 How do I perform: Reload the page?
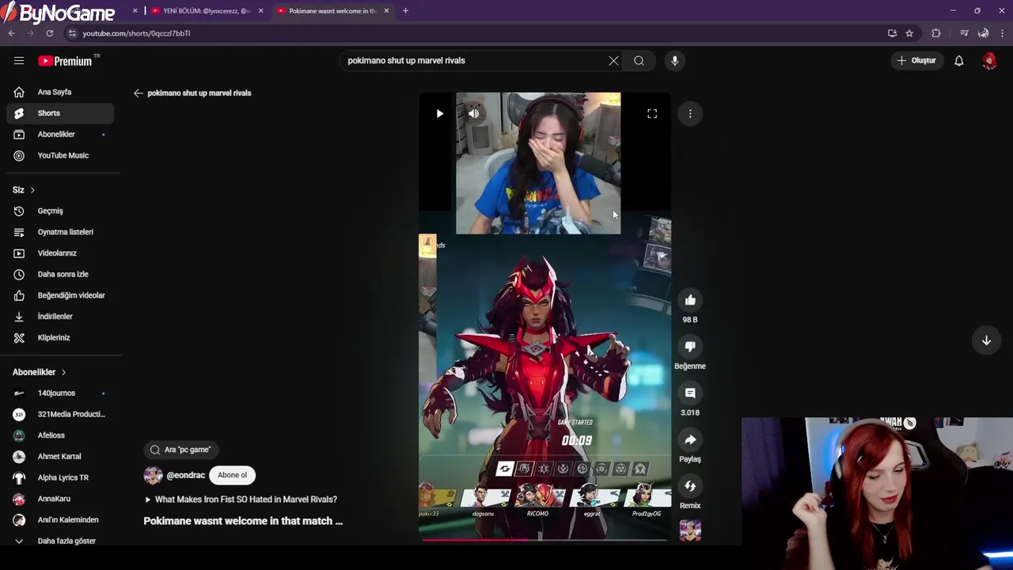(x=49, y=33)
